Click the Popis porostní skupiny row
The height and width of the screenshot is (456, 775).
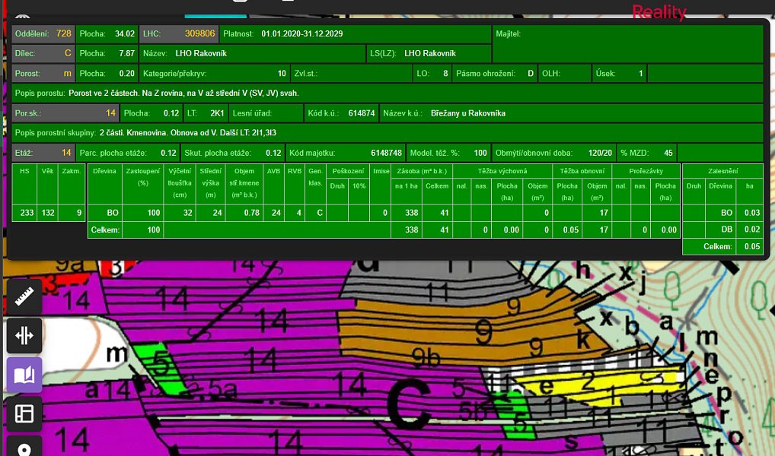387,133
